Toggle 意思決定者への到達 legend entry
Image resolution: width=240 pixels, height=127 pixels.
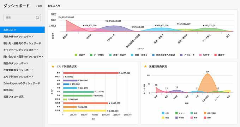point(163,55)
